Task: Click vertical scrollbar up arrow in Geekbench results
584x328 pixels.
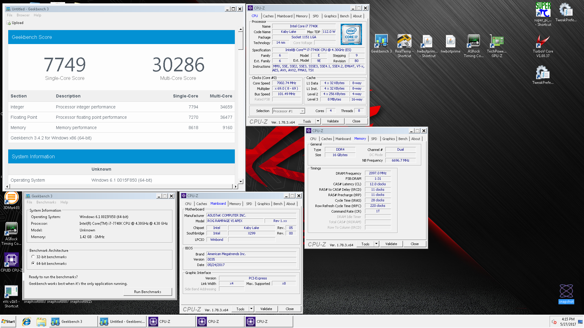Action: [241, 29]
